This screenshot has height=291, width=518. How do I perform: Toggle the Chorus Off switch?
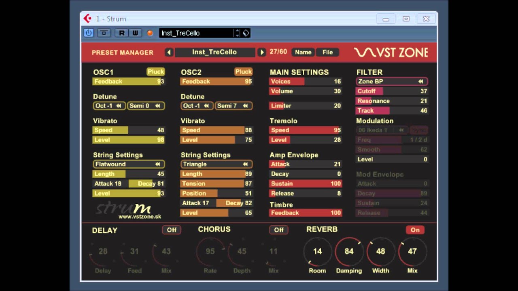pos(279,230)
